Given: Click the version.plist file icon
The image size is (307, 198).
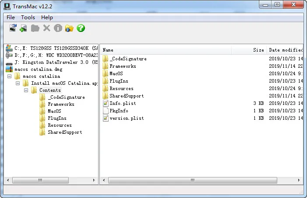Looking at the screenshot, I should (x=106, y=118).
